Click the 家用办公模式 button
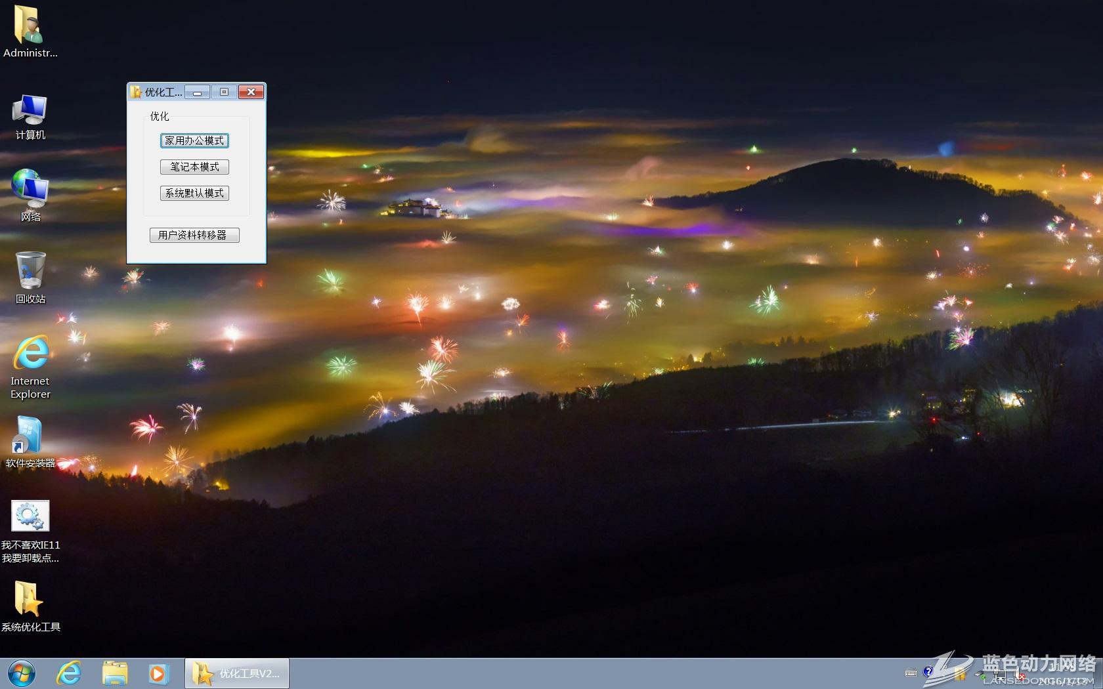The image size is (1103, 689). click(x=194, y=140)
